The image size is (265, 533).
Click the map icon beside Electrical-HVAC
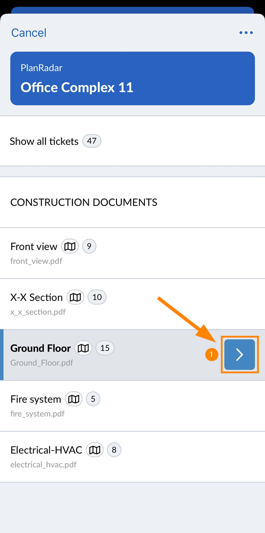(95, 450)
